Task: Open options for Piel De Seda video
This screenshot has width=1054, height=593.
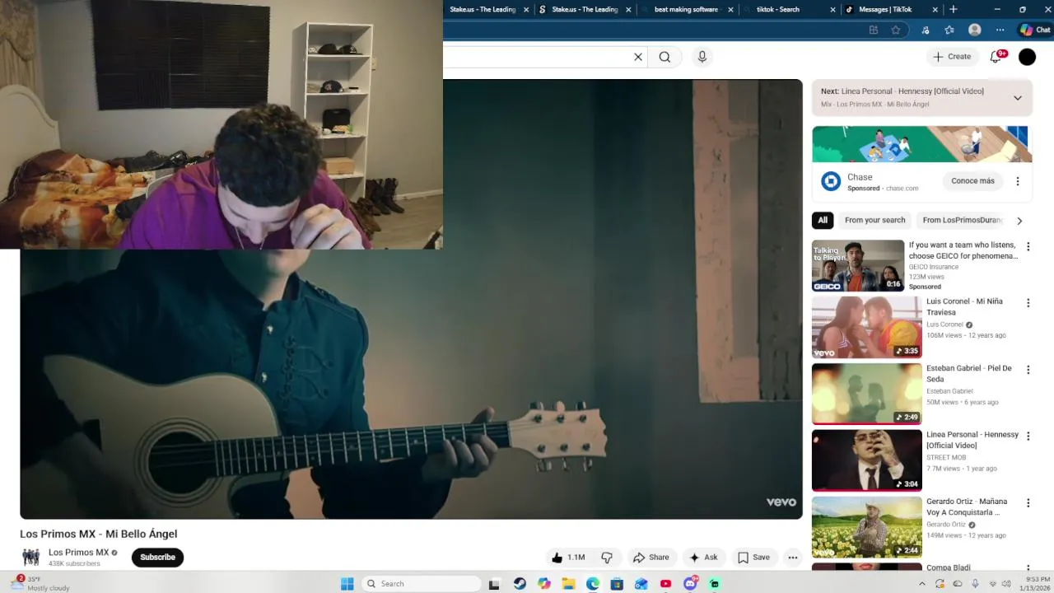Action: pos(1028,370)
